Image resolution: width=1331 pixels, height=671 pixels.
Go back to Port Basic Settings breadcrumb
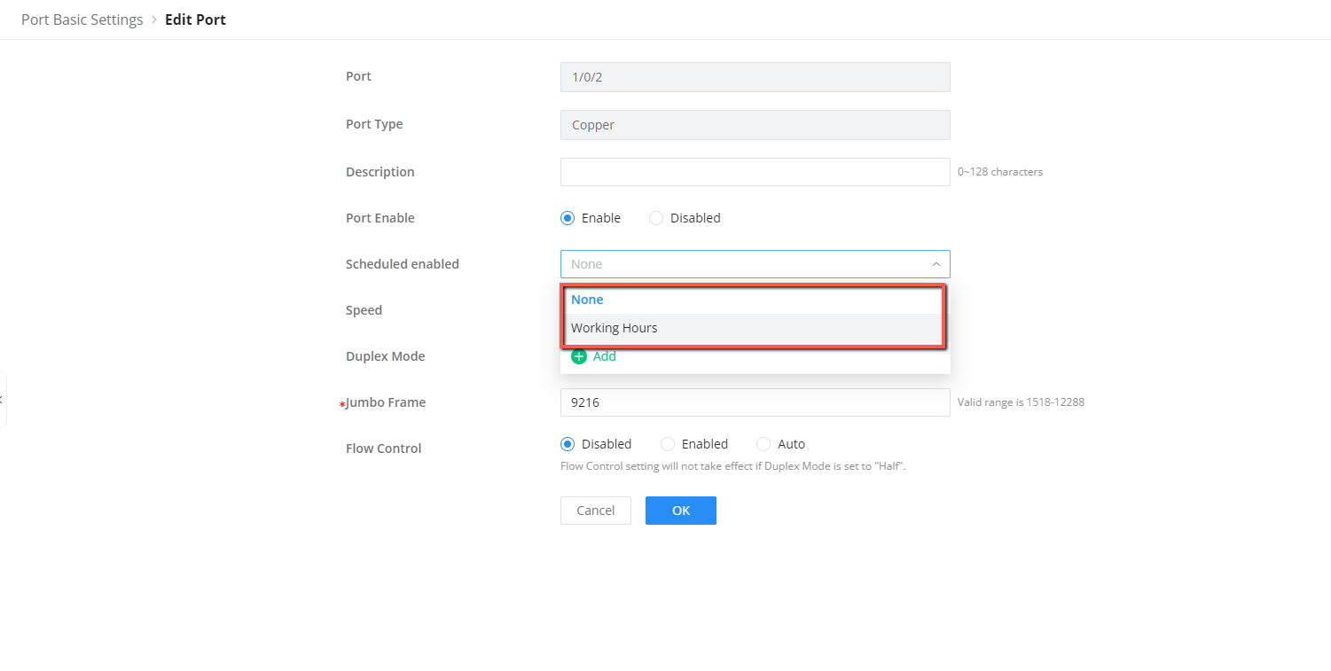[82, 20]
